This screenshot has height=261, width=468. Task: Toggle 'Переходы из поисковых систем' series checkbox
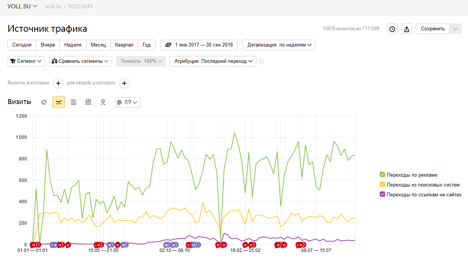[x=382, y=185]
